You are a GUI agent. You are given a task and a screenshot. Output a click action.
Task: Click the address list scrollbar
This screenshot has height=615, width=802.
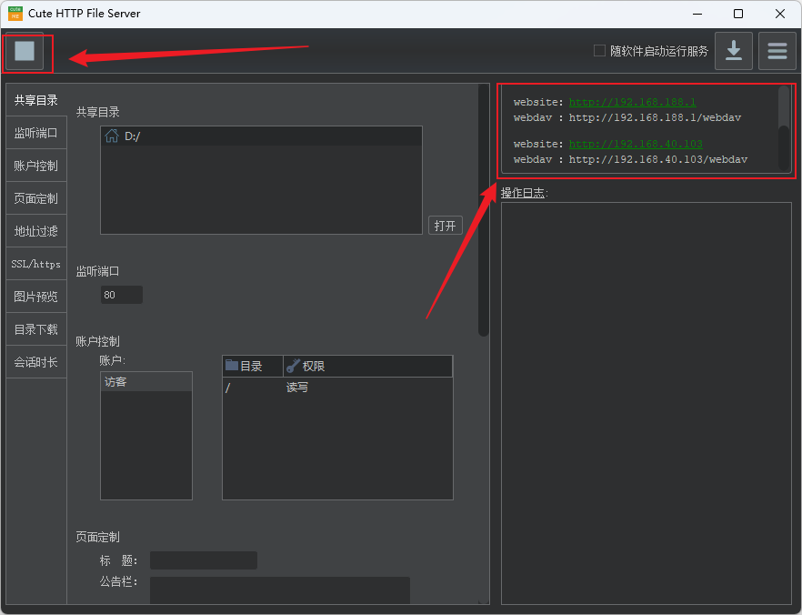[x=784, y=128]
